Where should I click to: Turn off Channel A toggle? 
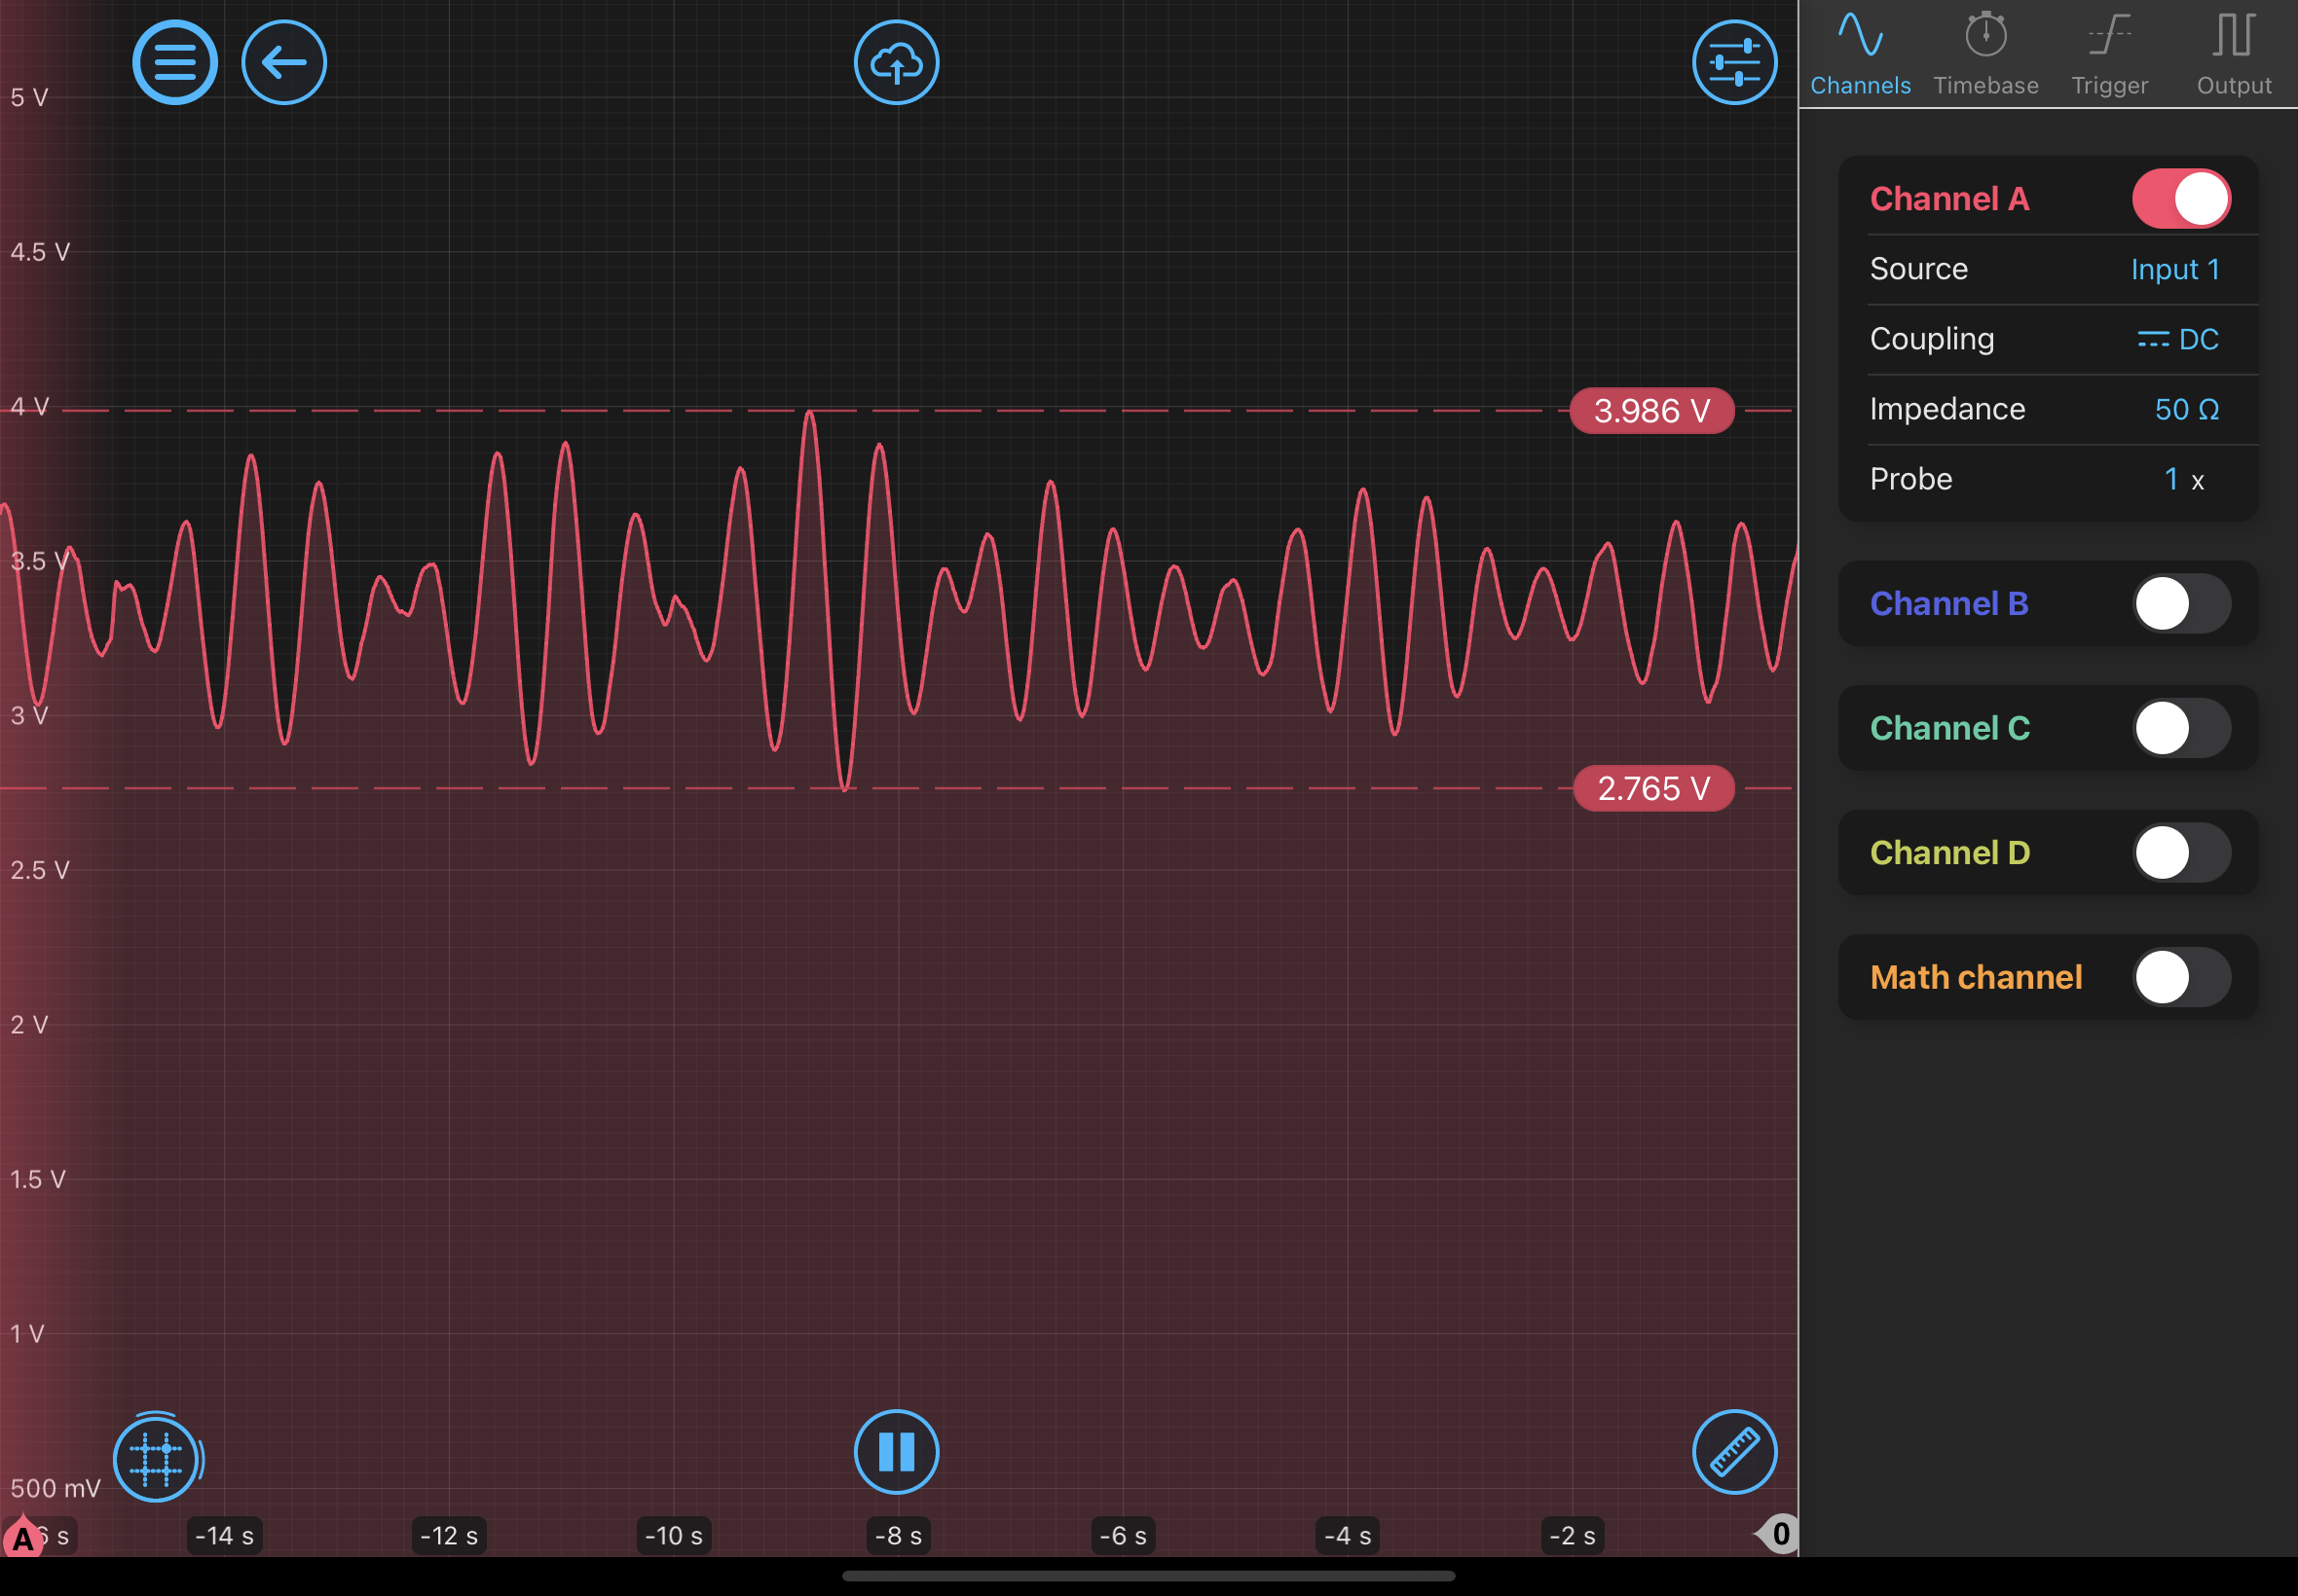(2181, 199)
